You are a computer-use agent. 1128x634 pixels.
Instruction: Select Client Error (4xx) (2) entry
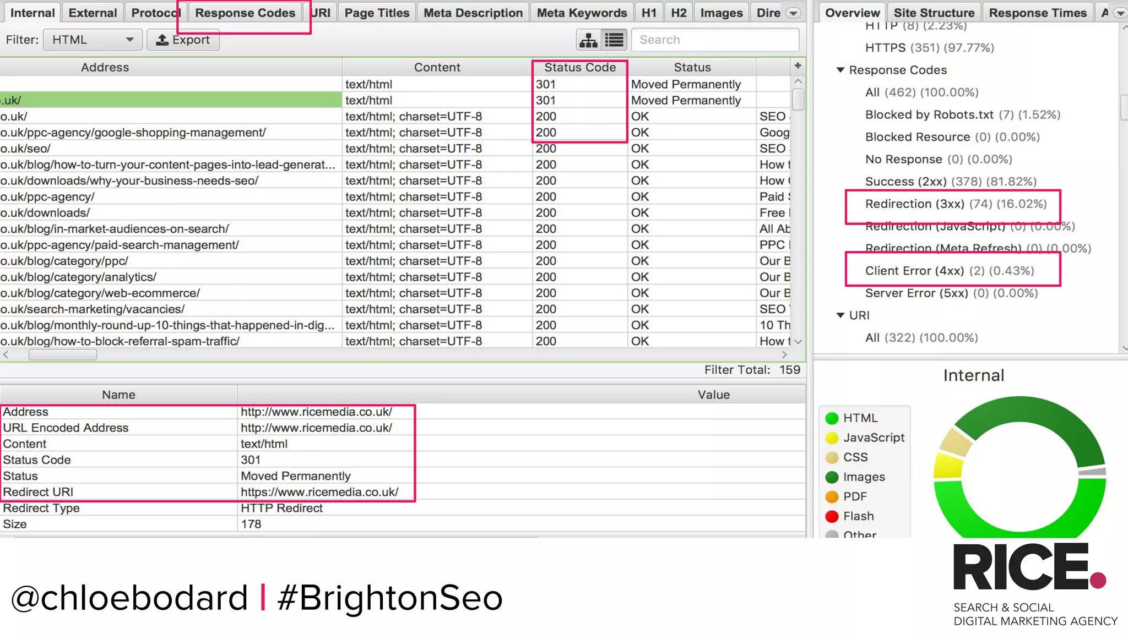coord(950,271)
